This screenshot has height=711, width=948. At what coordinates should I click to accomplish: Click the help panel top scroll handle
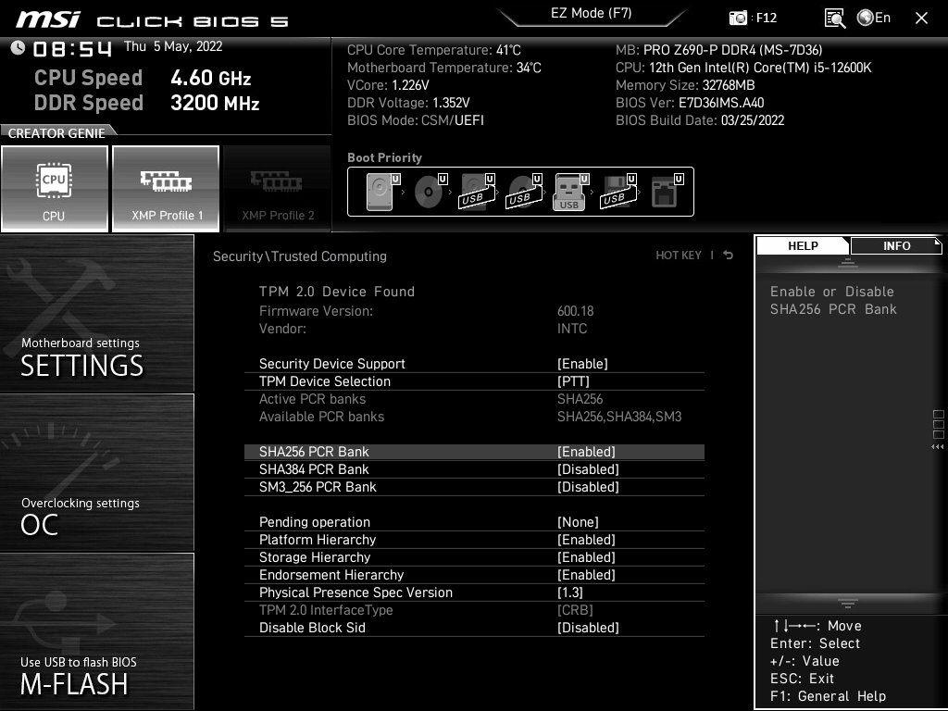tap(848, 262)
